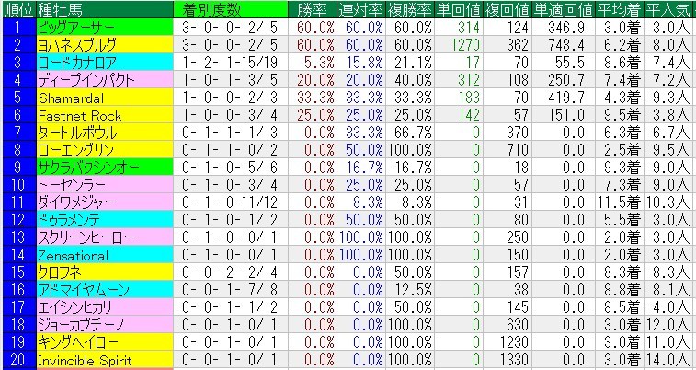
Task: Click the 複回値 column header
Action: pos(508,9)
